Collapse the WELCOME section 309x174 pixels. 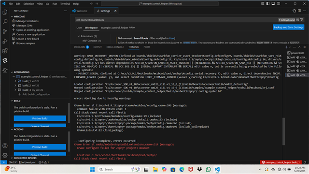pos(12,16)
